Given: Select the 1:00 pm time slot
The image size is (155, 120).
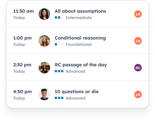Looking at the screenshot, I should click(x=22, y=38).
